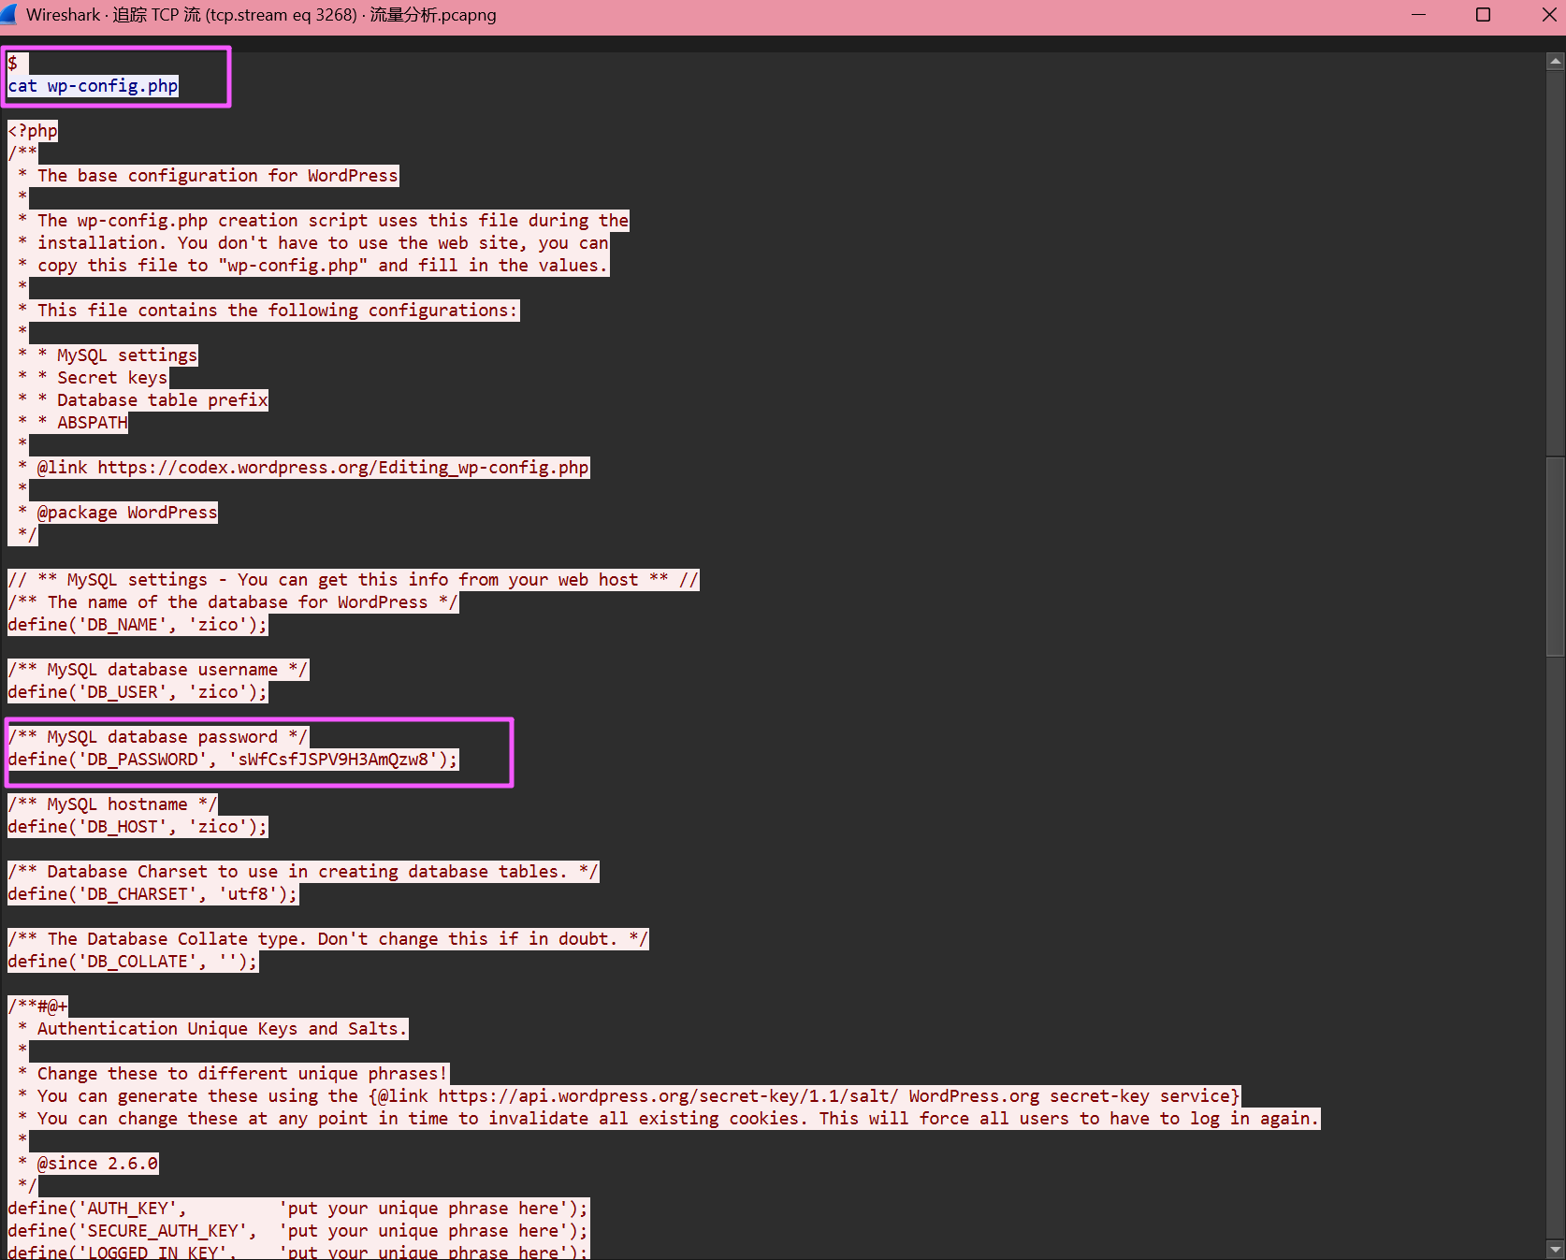The height and width of the screenshot is (1260, 1566).
Task: Click the define DB_HOST 'zico' line
Action: click(x=138, y=827)
